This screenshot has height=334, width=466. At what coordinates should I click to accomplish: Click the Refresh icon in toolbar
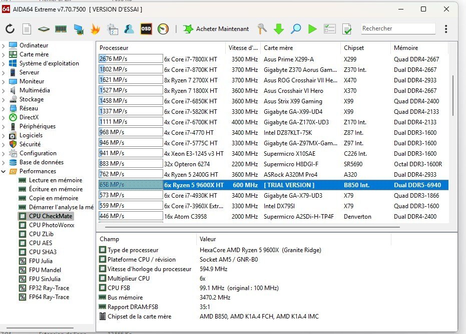pos(10,29)
